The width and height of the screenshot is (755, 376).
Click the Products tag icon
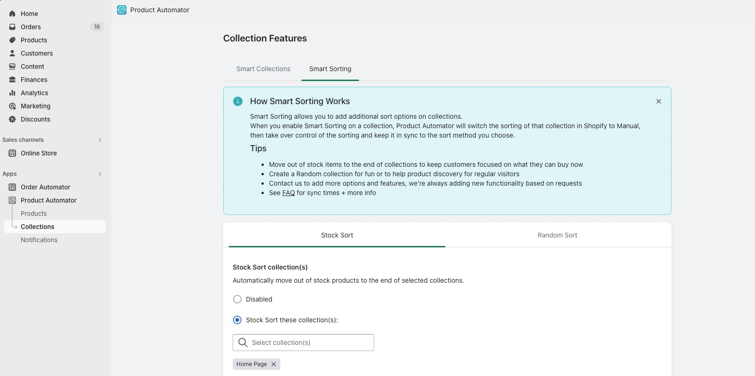[12, 40]
